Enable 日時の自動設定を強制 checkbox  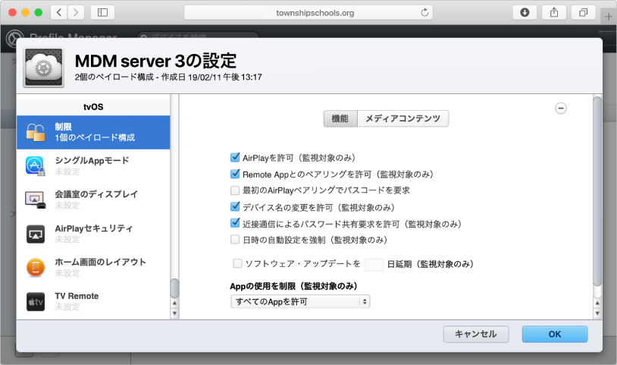[235, 239]
